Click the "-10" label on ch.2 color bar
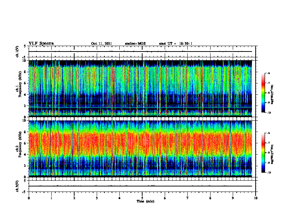 click(x=269, y=173)
